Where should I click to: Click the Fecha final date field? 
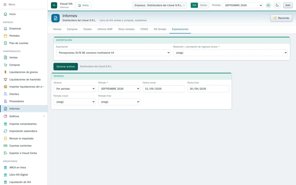(x=208, y=89)
